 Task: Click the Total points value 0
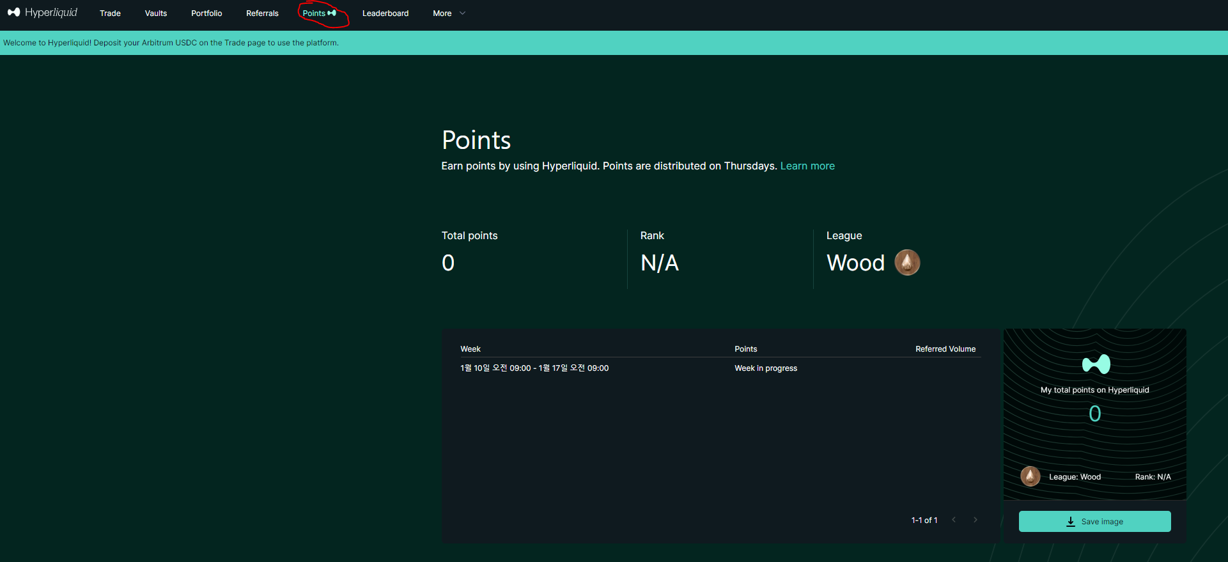point(448,263)
